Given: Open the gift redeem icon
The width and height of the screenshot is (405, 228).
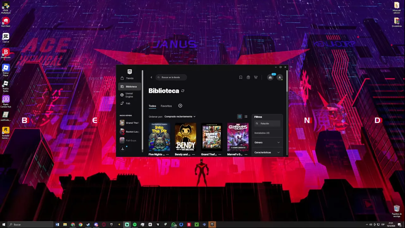Looking at the screenshot, I should [248, 77].
